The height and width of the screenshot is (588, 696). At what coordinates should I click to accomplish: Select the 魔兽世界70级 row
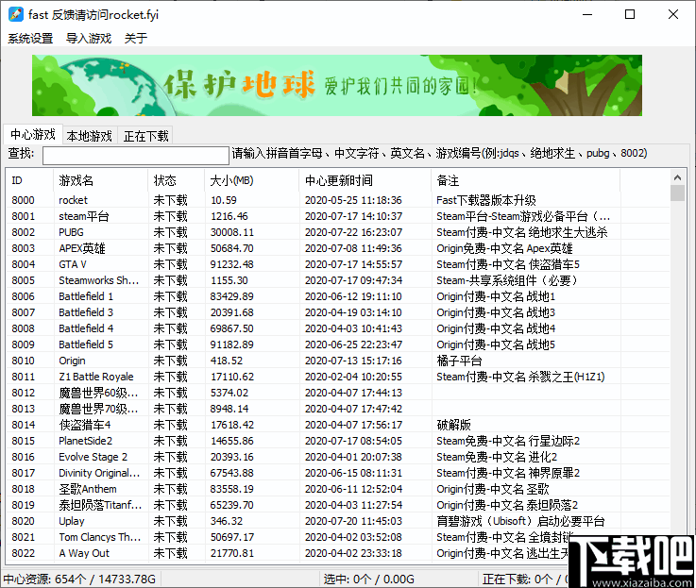pyautogui.click(x=338, y=409)
